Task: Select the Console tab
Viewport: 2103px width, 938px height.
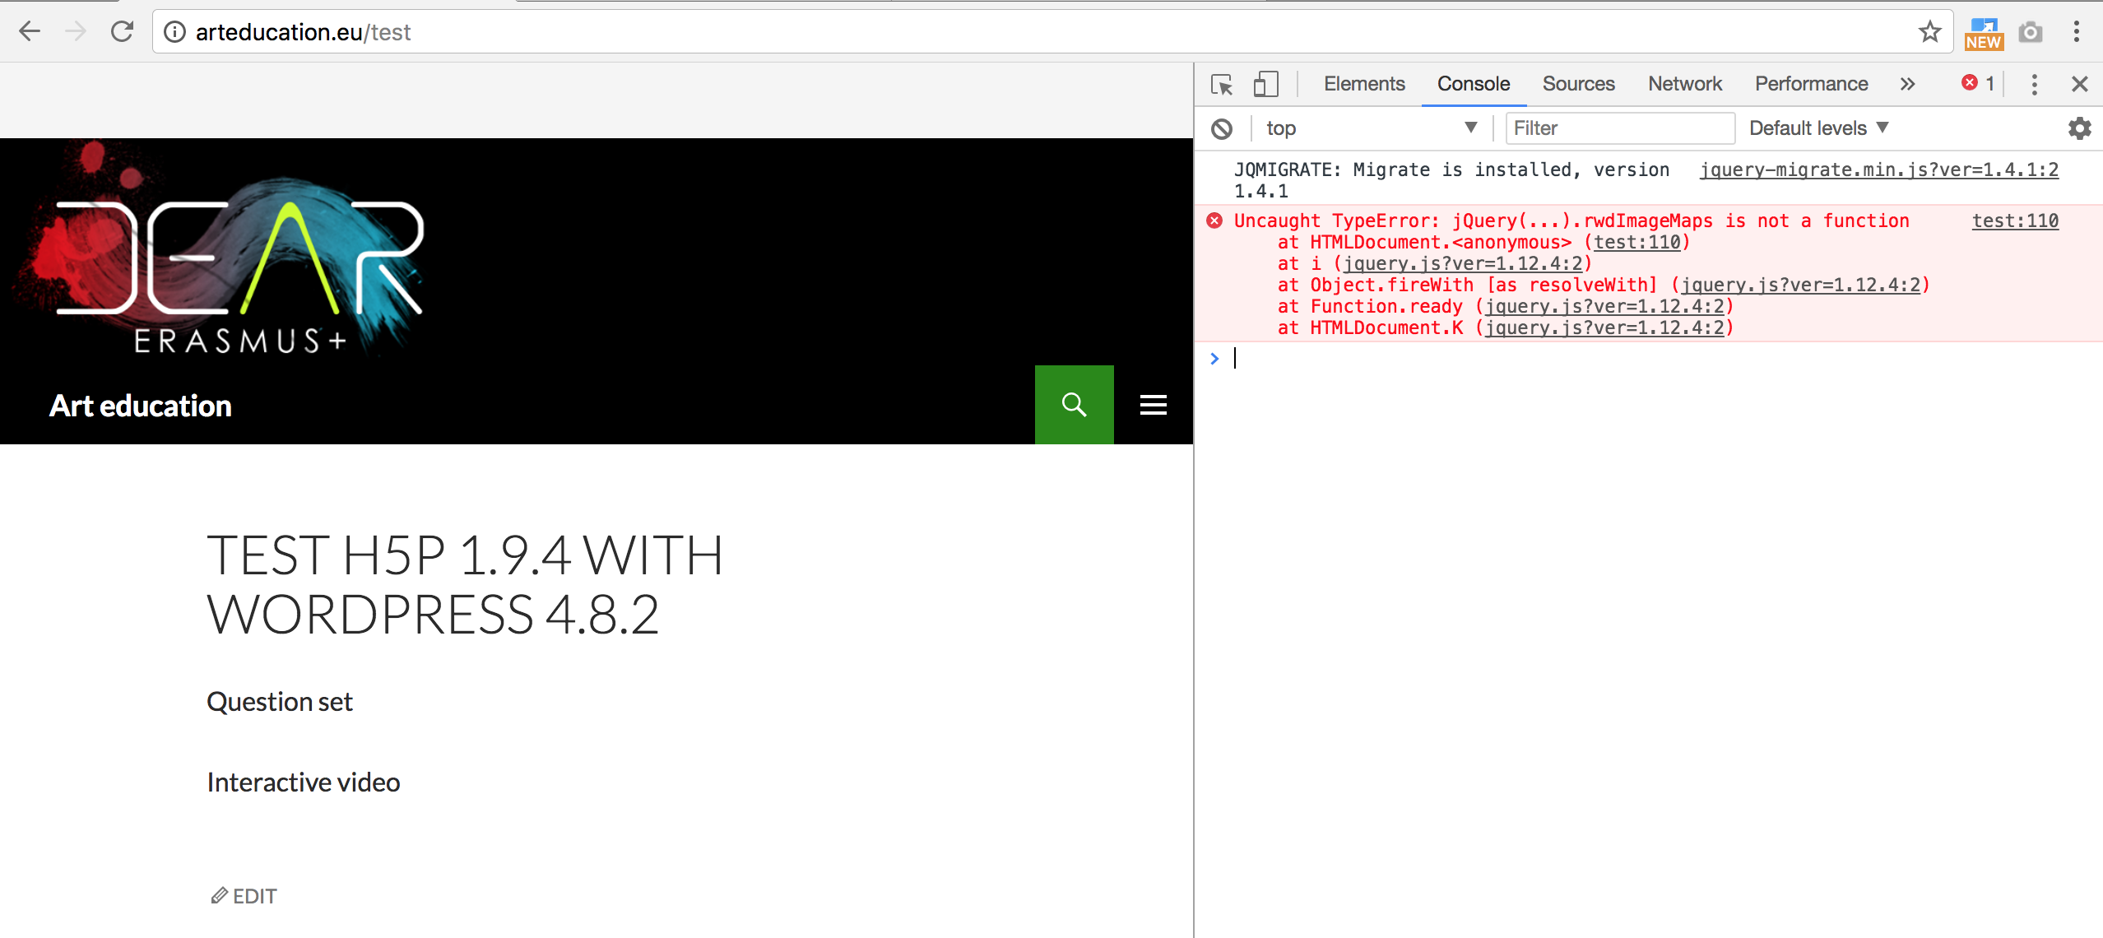Action: [1474, 84]
